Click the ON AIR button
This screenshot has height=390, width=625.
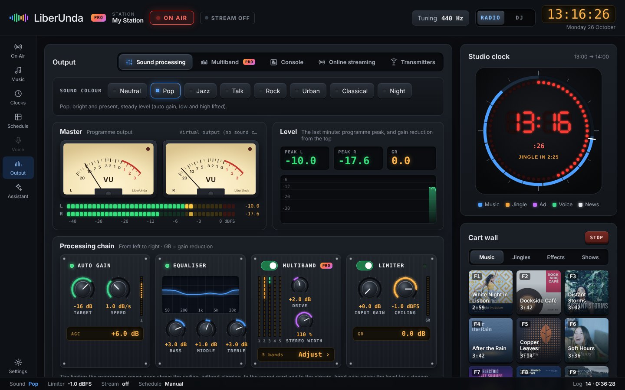point(172,18)
